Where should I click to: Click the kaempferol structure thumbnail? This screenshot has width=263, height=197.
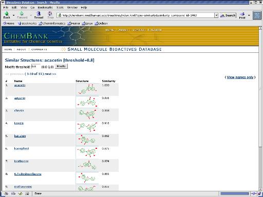click(x=87, y=153)
